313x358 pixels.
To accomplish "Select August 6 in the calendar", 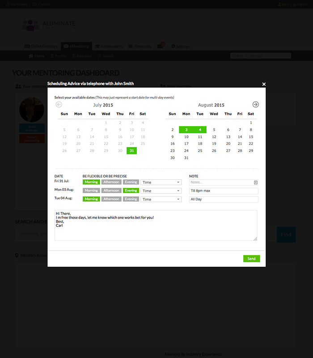I will click(228, 130).
